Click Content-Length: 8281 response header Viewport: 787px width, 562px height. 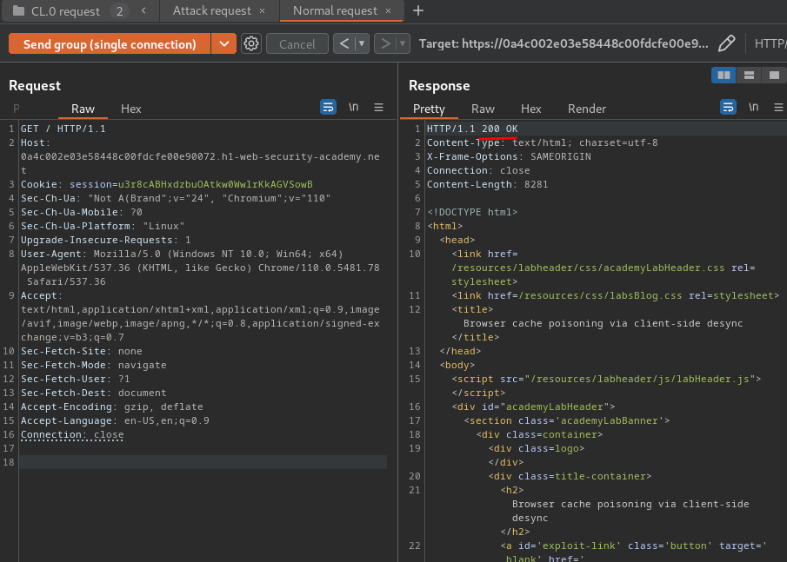pos(487,184)
